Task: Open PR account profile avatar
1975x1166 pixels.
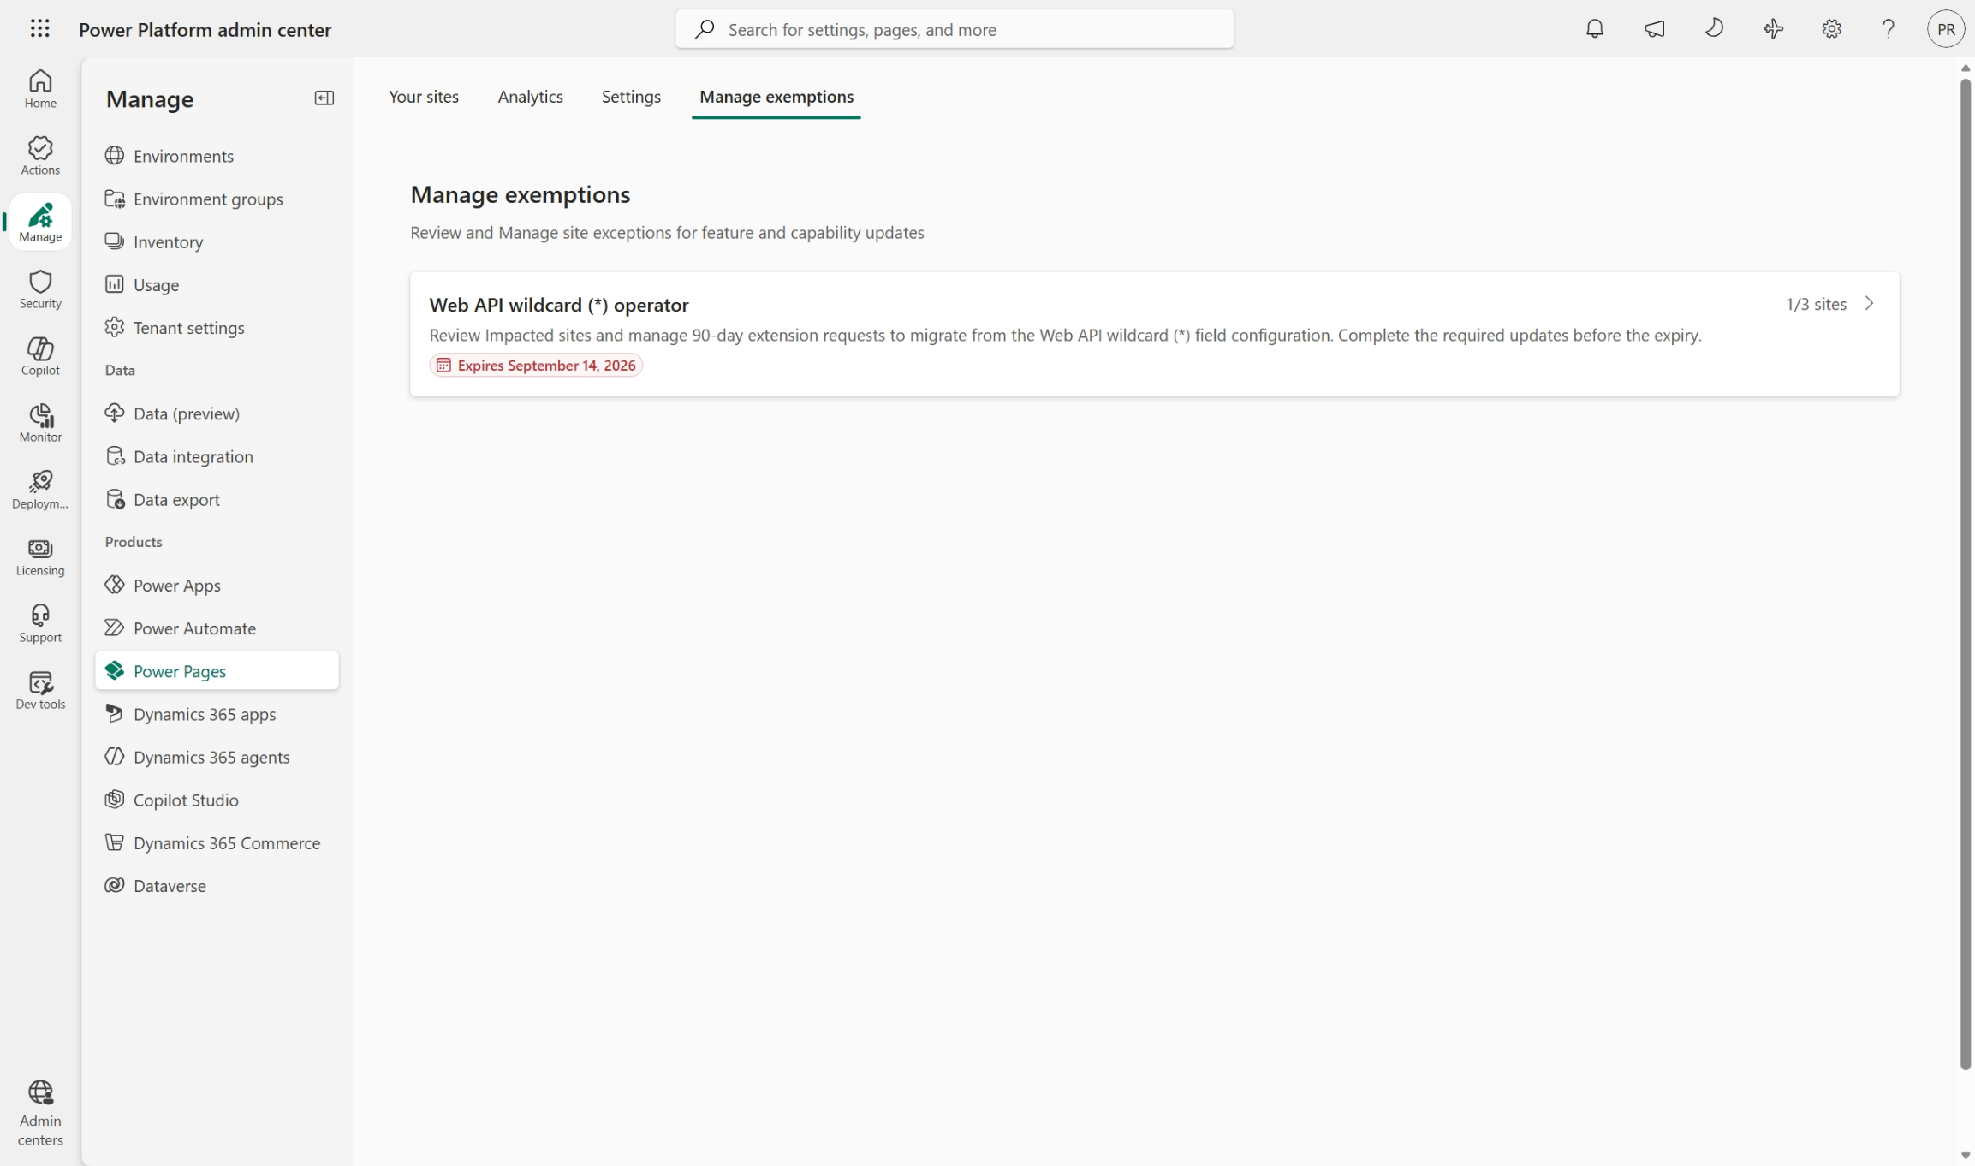Action: (x=1945, y=29)
